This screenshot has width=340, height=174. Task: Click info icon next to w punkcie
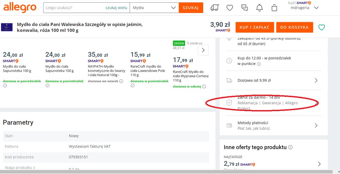259,64
